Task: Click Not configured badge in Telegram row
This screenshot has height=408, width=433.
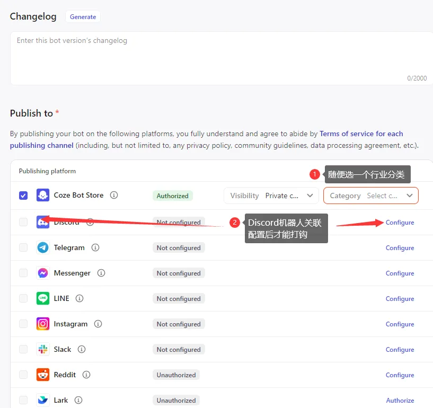Action: (179, 248)
